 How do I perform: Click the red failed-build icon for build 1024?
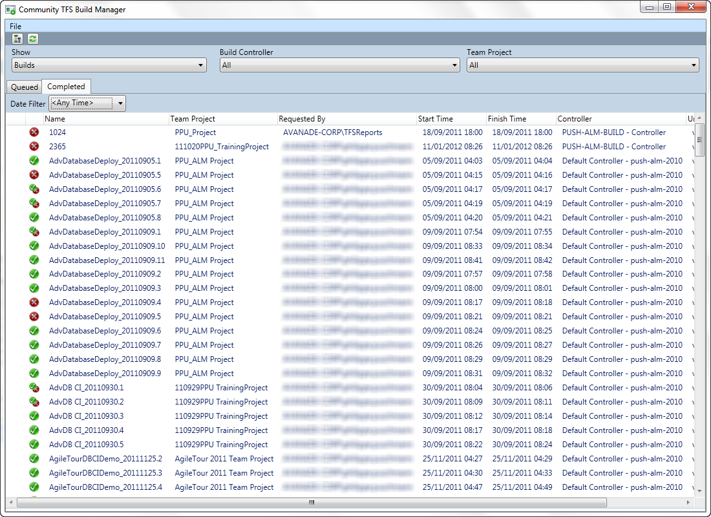point(34,132)
